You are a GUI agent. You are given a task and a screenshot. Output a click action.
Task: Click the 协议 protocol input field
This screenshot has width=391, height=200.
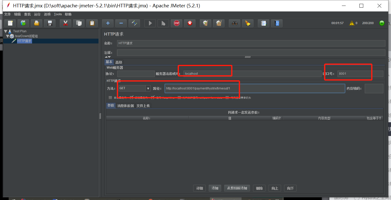pyautogui.click(x=136, y=74)
